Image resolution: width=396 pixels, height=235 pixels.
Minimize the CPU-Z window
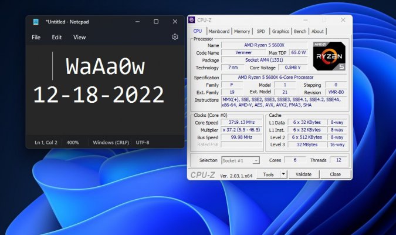click(306, 20)
